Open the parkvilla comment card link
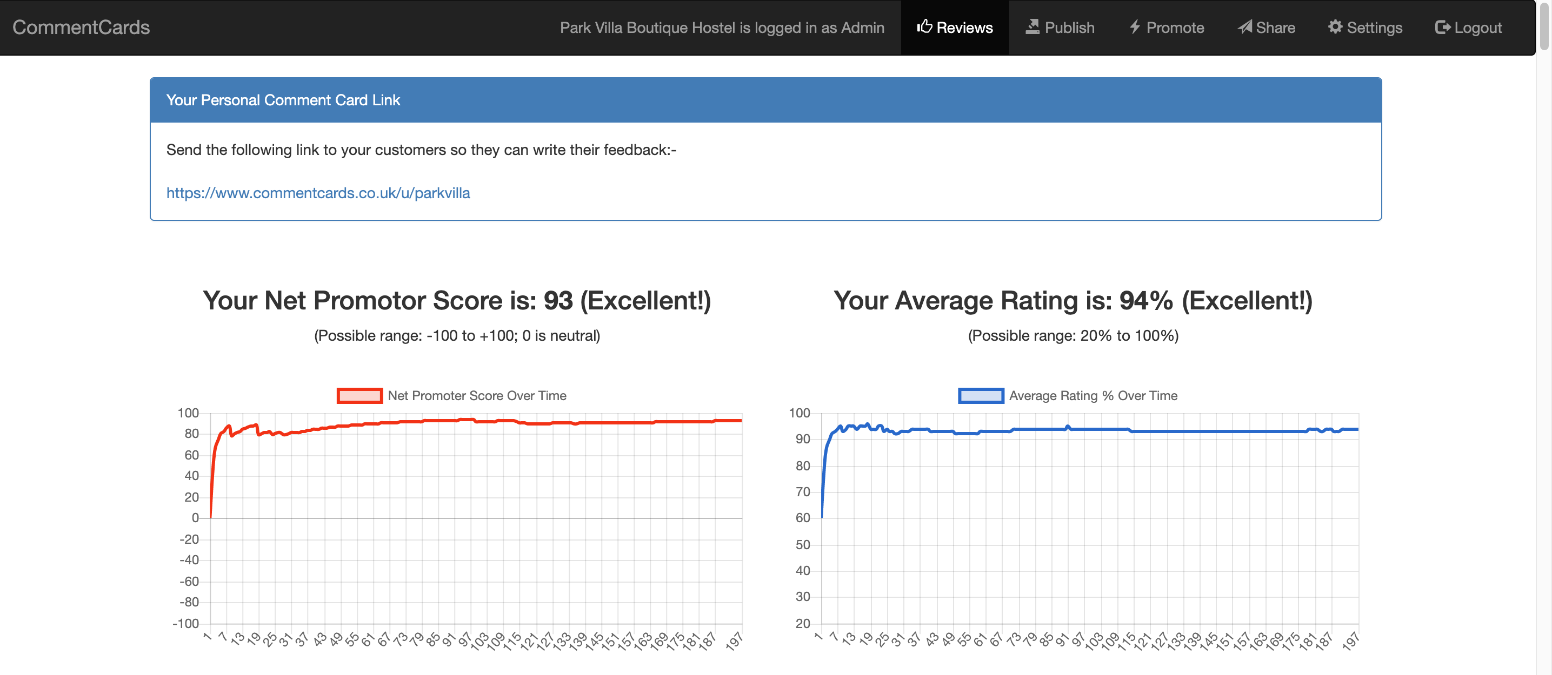1552x675 pixels. coord(318,193)
